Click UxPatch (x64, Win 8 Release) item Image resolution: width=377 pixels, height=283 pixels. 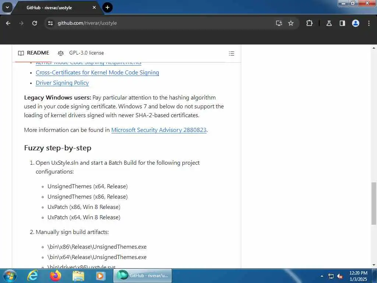point(84,217)
